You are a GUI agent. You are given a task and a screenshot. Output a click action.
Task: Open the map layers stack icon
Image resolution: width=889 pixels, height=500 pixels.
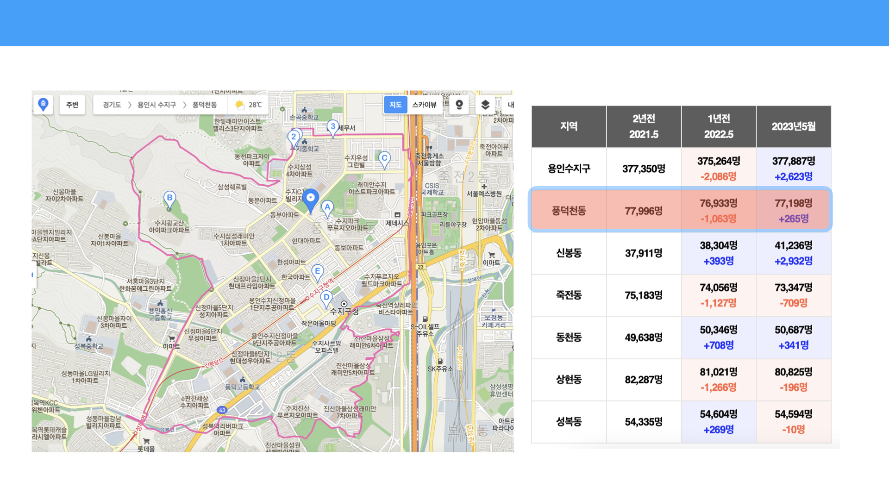coord(485,105)
